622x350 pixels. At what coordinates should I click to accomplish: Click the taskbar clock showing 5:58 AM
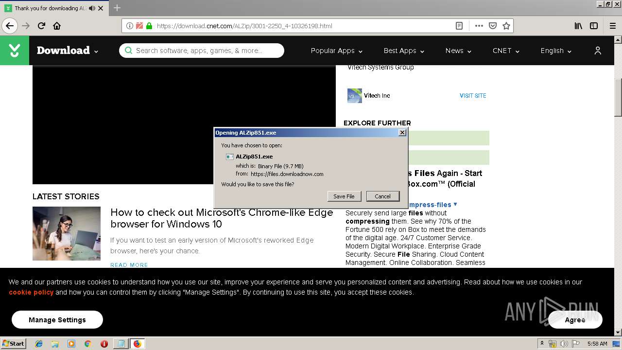point(597,344)
